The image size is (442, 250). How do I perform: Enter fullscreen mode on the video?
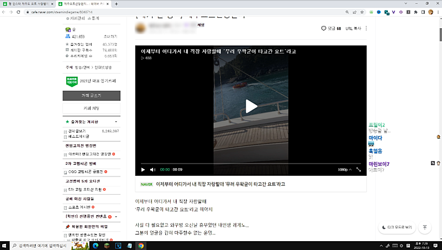359,170
